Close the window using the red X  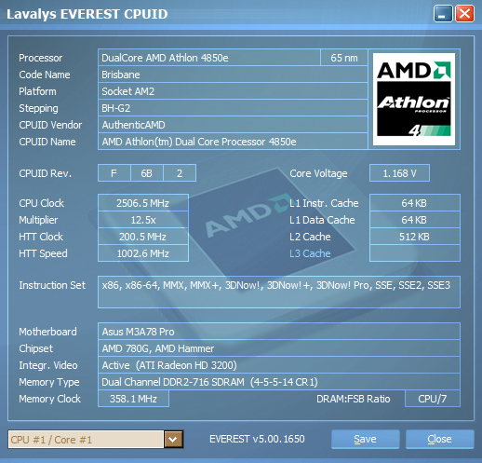(x=464, y=14)
